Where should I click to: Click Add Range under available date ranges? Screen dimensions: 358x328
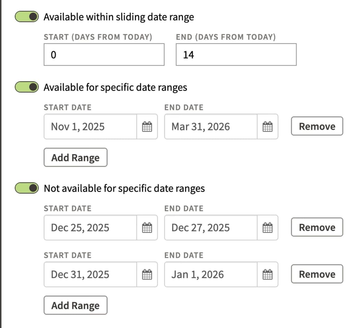tap(75, 157)
